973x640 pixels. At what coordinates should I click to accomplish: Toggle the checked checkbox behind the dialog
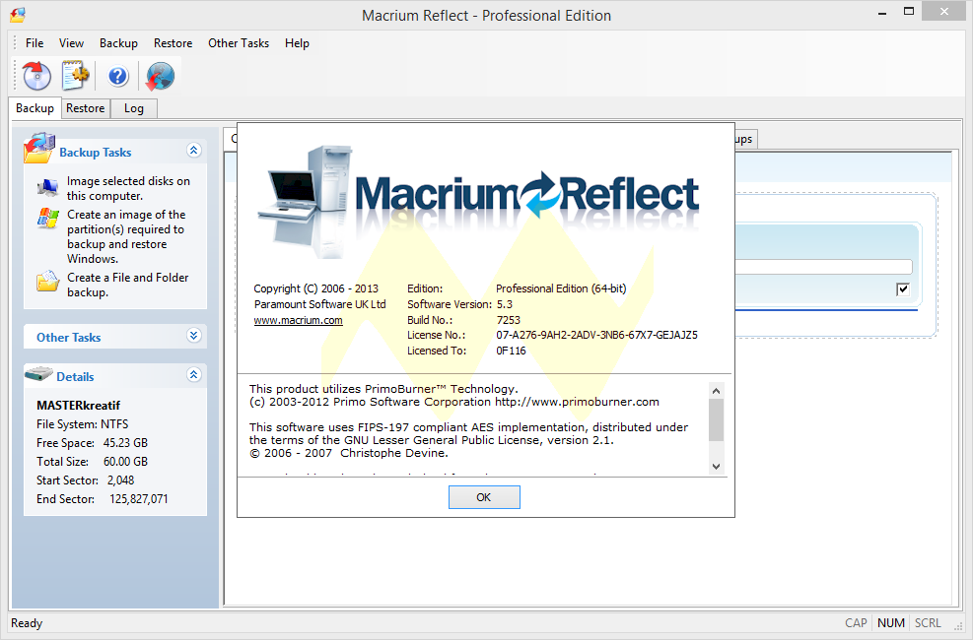(x=903, y=288)
